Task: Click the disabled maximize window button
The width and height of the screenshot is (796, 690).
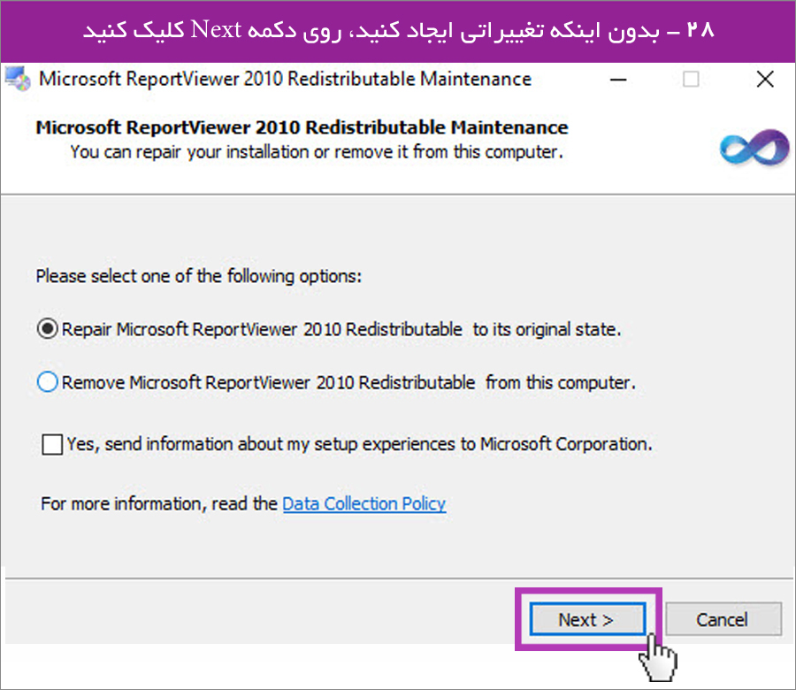Action: pyautogui.click(x=691, y=80)
